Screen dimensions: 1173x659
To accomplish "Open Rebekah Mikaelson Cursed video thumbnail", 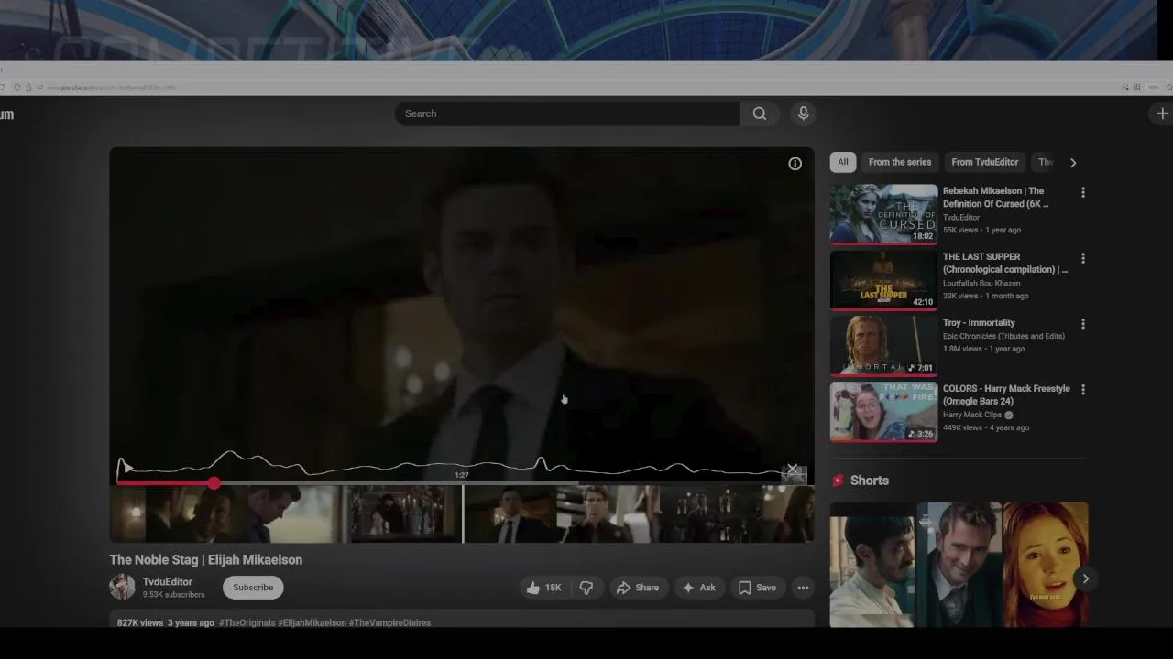I will (883, 214).
